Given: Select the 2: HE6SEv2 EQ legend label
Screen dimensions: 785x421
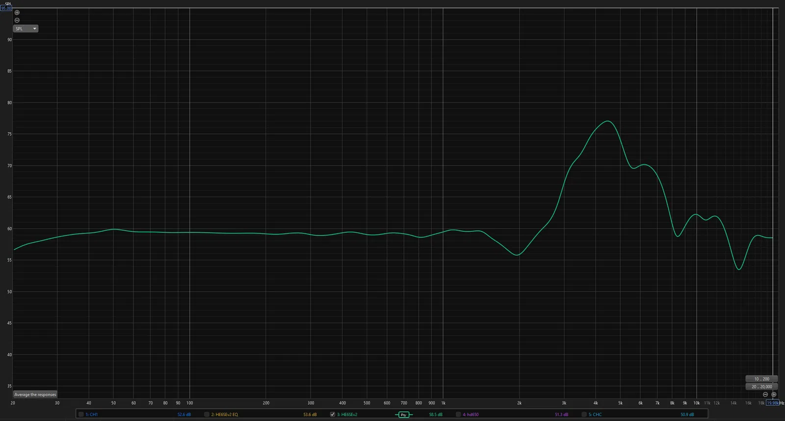Looking at the screenshot, I should pos(225,415).
